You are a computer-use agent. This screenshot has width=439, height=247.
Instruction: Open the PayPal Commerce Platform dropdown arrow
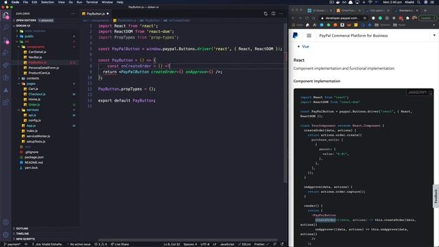(x=434, y=36)
